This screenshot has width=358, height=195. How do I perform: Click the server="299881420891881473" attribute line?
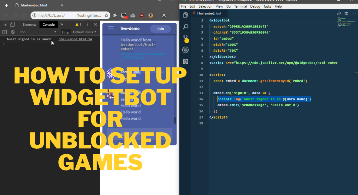(241, 26)
